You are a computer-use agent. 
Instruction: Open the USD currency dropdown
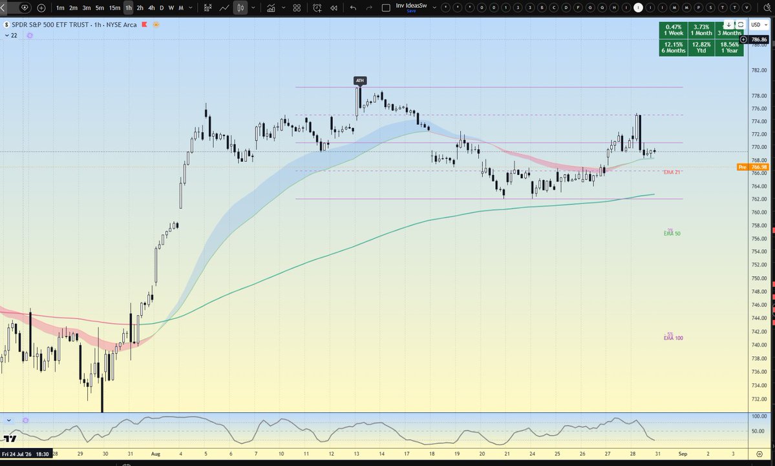(759, 25)
